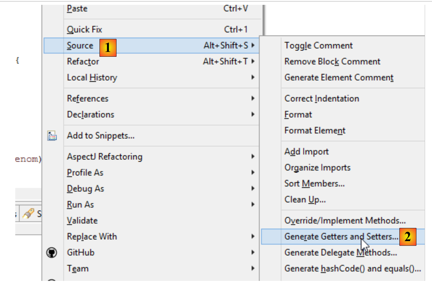Click Validate in context menu
Image resolution: width=432 pixels, height=284 pixels.
coord(82,221)
